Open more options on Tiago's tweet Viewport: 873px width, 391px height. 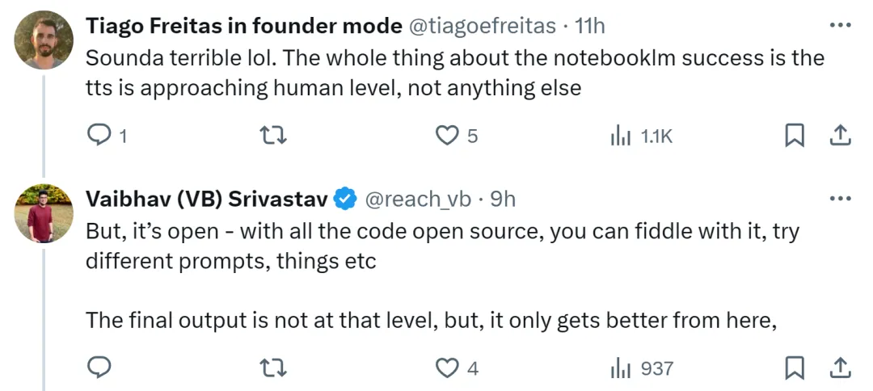(x=840, y=25)
